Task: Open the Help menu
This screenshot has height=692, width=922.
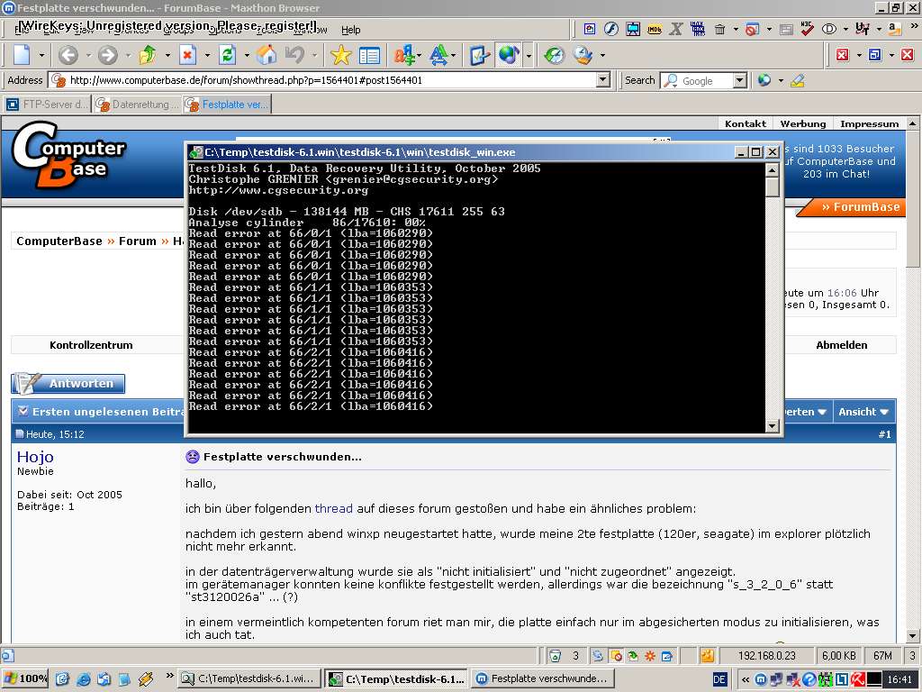Action: pos(350,30)
